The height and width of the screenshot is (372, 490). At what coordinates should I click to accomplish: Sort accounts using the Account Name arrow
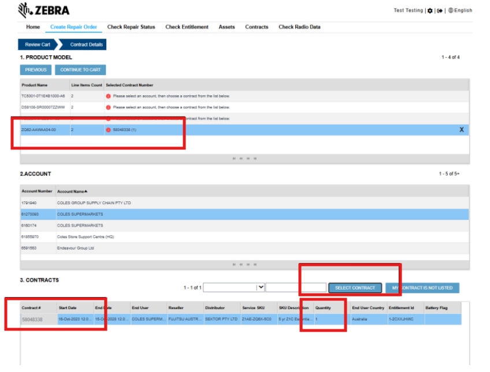click(x=86, y=191)
